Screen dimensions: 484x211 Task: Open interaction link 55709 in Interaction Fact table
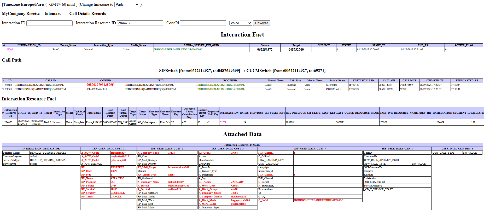(10, 50)
